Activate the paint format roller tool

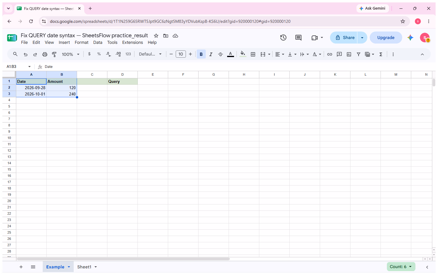(54, 54)
